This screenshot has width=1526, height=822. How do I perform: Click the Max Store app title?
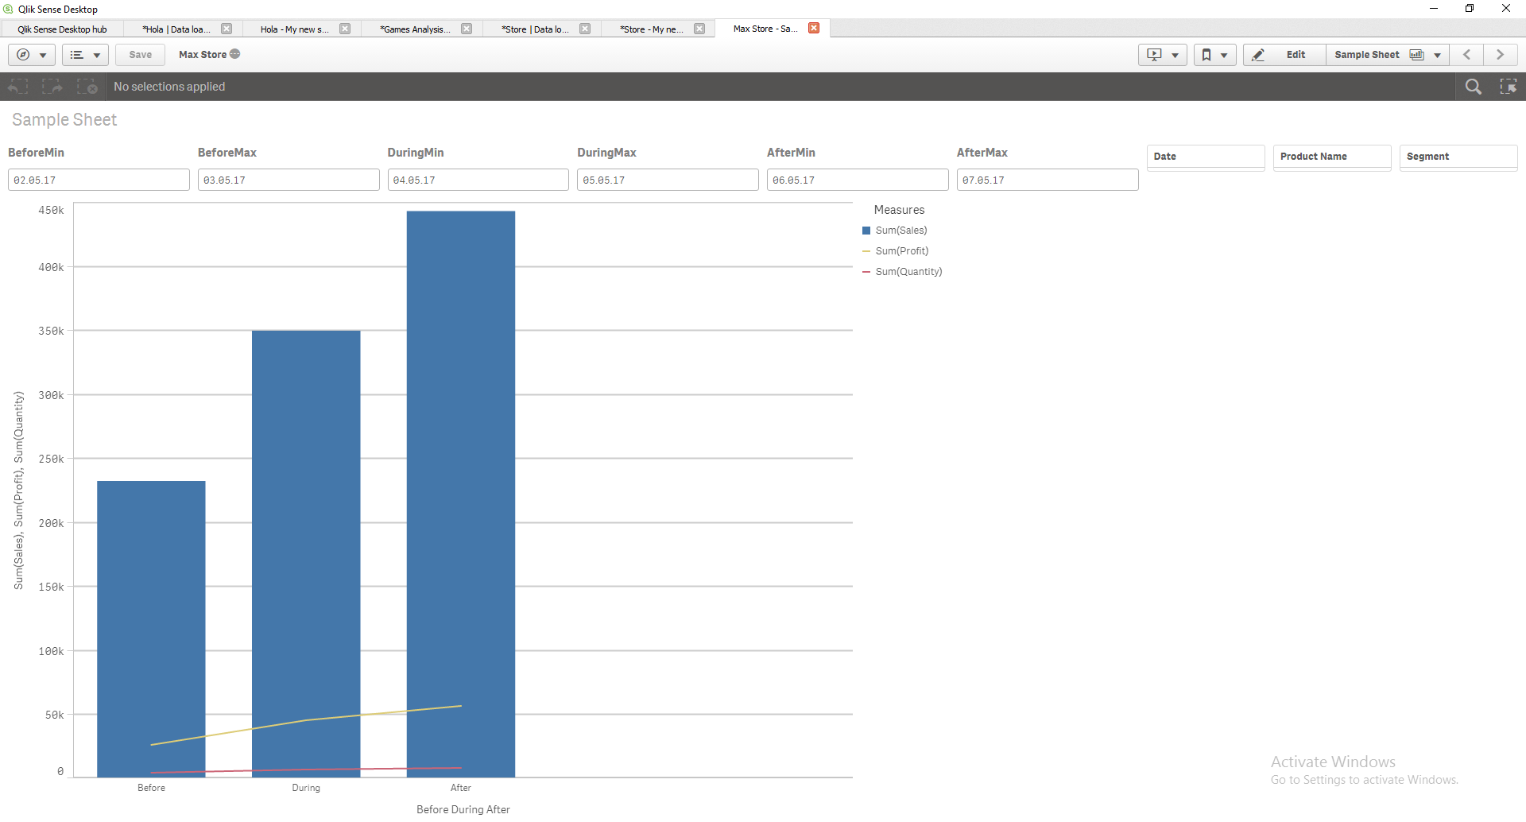(203, 55)
